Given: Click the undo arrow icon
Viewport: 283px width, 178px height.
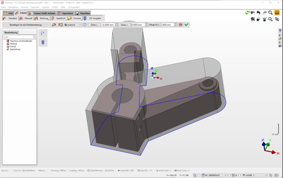Looking at the screenshot, I should coord(259,13).
